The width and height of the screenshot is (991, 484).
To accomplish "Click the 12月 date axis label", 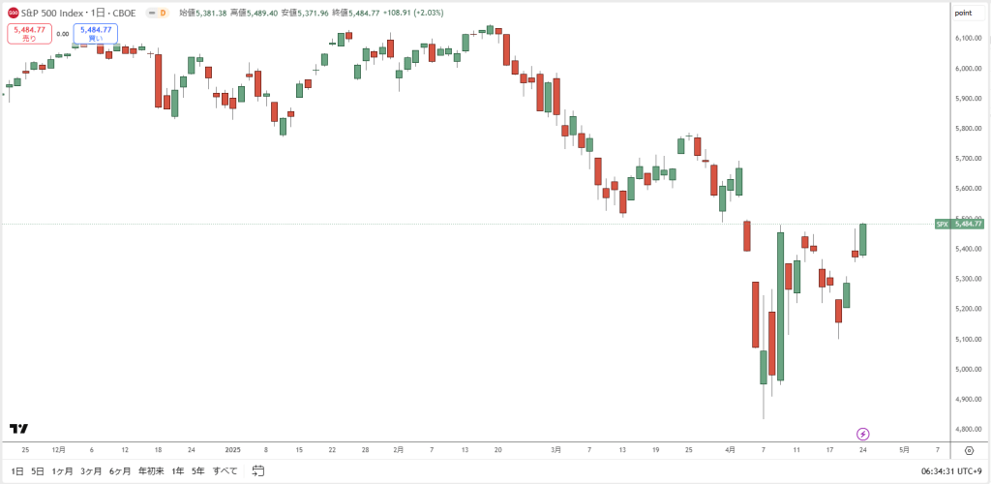I will click(x=59, y=450).
